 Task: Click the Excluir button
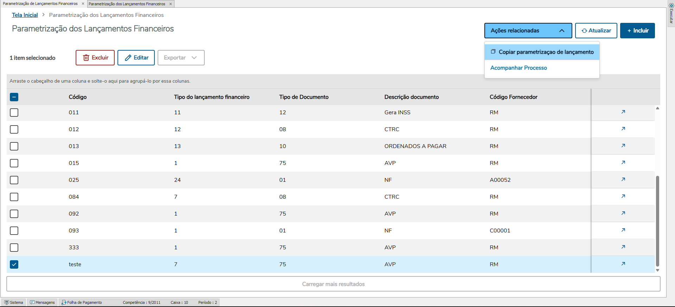point(95,58)
